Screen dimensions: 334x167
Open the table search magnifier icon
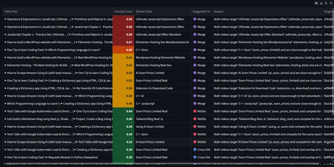(326, 3)
